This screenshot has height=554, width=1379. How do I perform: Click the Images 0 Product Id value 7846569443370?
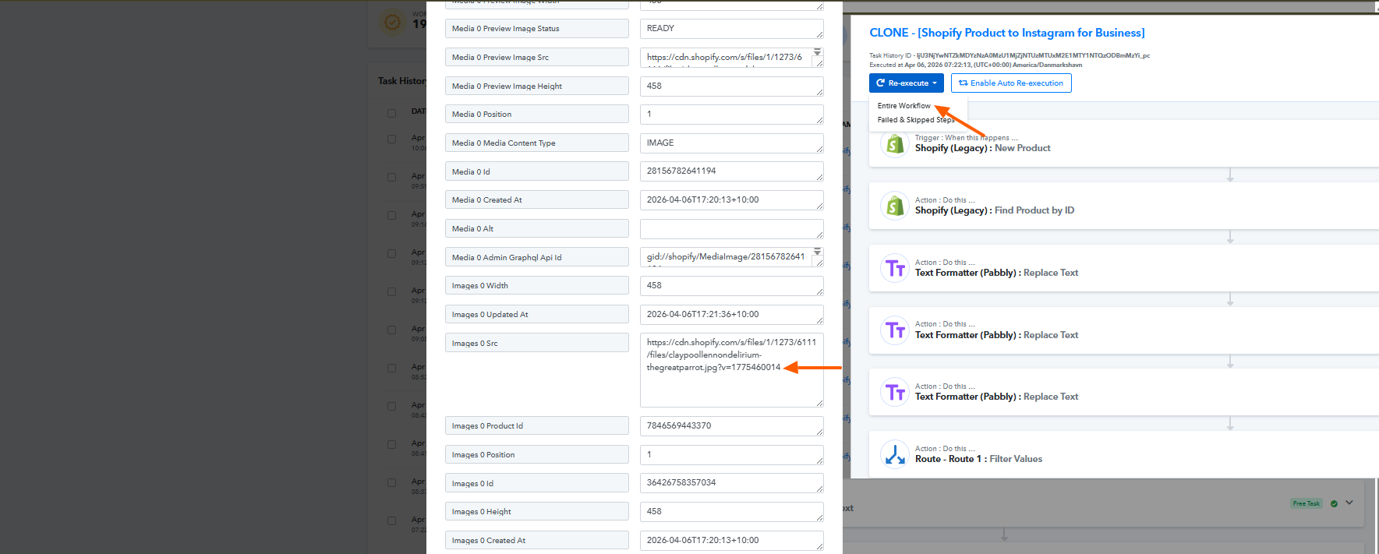tap(731, 426)
